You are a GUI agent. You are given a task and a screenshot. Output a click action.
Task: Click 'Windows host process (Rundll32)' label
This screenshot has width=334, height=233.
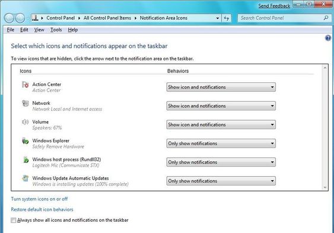tap(66, 159)
